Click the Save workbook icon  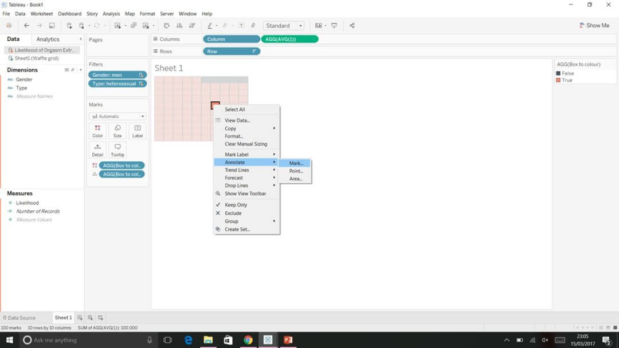[52, 25]
